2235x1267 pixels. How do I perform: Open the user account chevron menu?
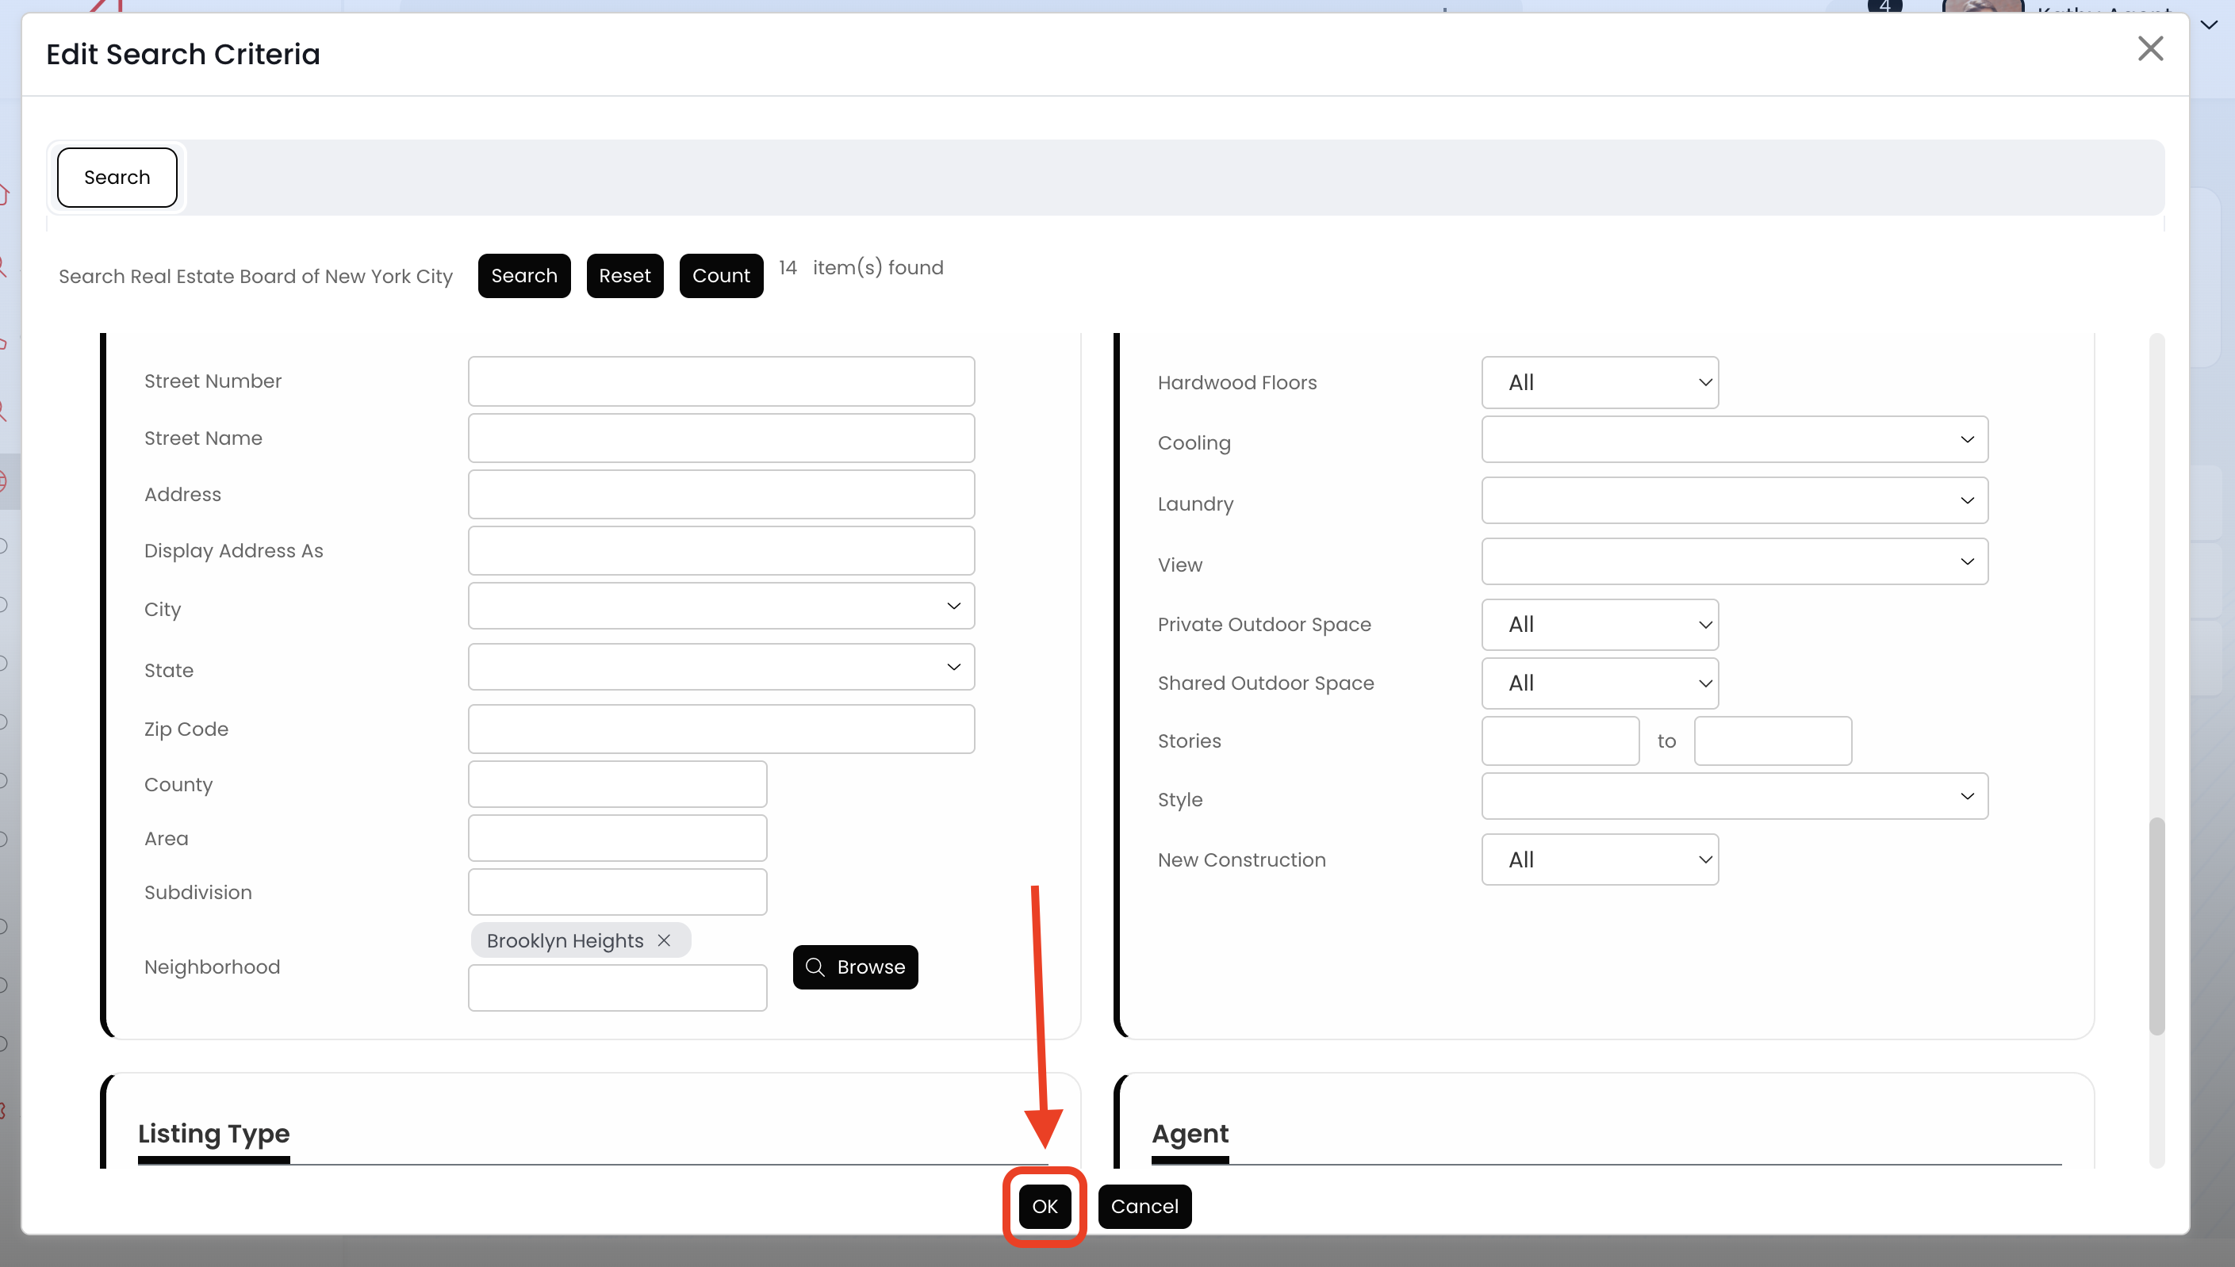coord(2208,25)
